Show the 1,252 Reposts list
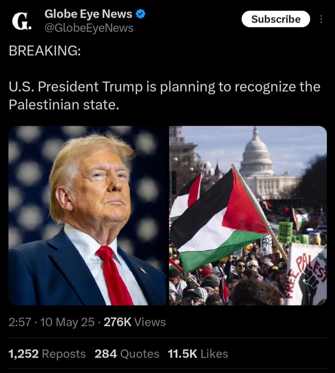This screenshot has width=335, height=373. [x=47, y=354]
